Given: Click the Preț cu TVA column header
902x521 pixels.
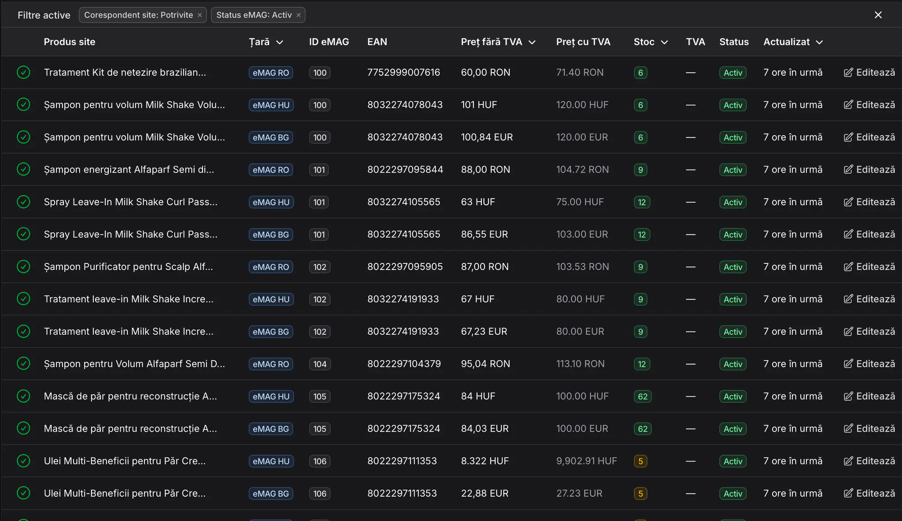Looking at the screenshot, I should 583,42.
